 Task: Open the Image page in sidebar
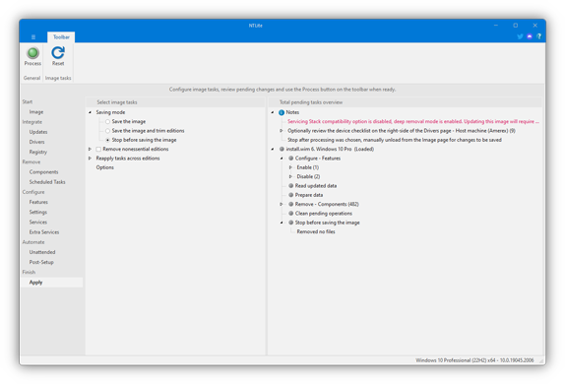[x=36, y=112]
